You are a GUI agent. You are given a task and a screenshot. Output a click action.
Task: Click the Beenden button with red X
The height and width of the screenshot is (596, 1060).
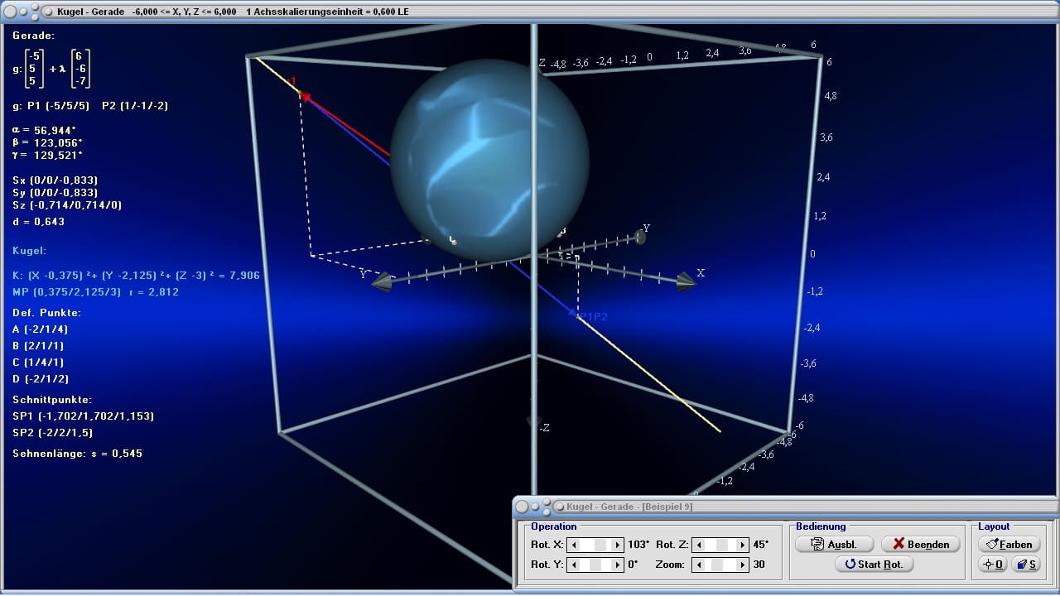click(920, 545)
